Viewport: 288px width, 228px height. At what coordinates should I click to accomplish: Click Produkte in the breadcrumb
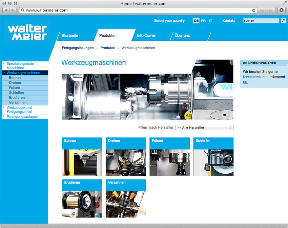(x=107, y=48)
